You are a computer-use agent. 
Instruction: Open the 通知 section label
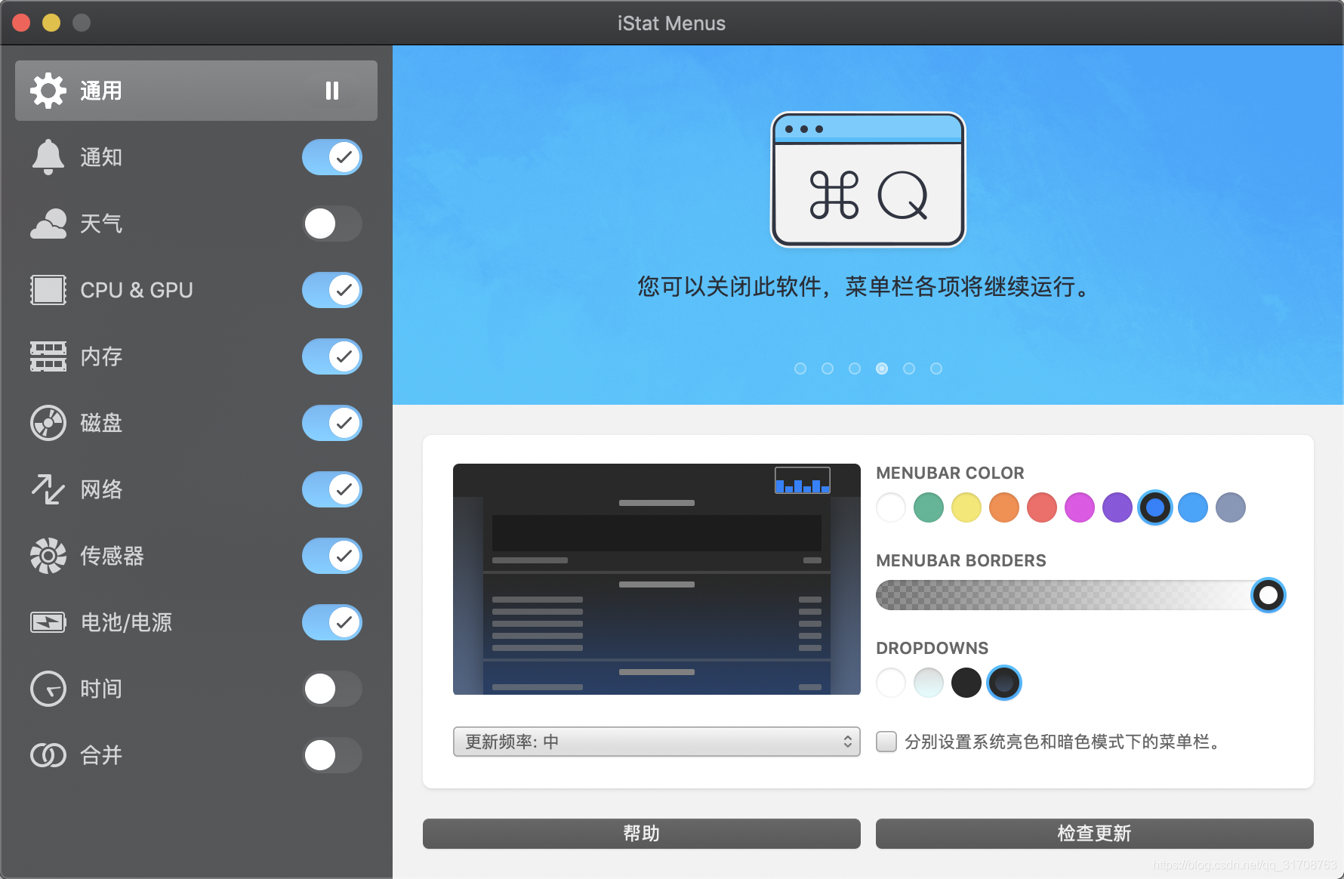tap(101, 157)
